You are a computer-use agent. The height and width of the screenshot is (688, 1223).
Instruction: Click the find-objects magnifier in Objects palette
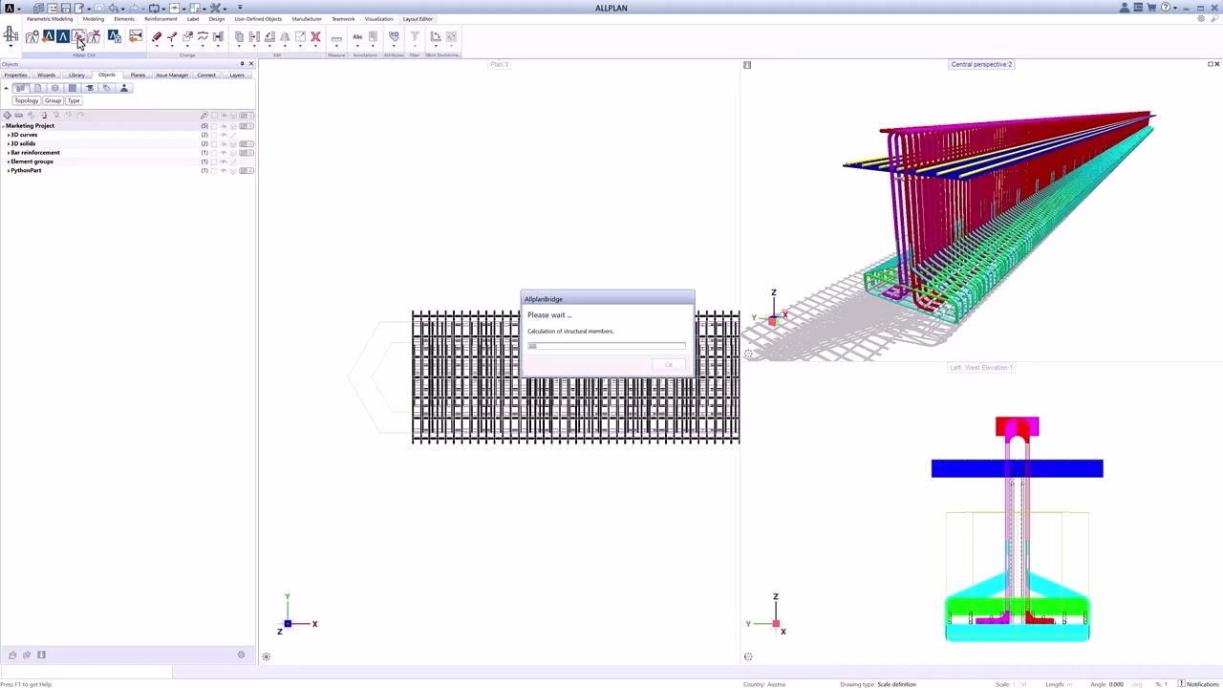click(204, 116)
